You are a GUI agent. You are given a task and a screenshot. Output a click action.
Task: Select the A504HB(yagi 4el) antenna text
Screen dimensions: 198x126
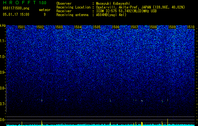point(111,15)
